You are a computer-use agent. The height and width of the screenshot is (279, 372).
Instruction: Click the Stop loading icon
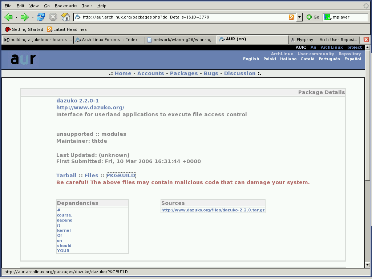point(53,17)
